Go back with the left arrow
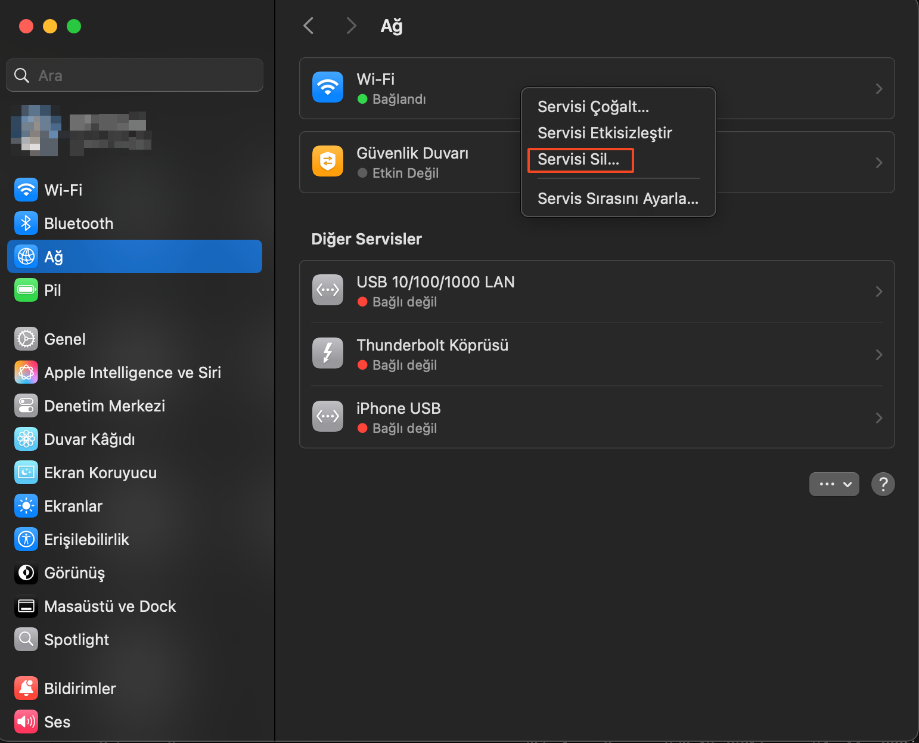 [309, 26]
